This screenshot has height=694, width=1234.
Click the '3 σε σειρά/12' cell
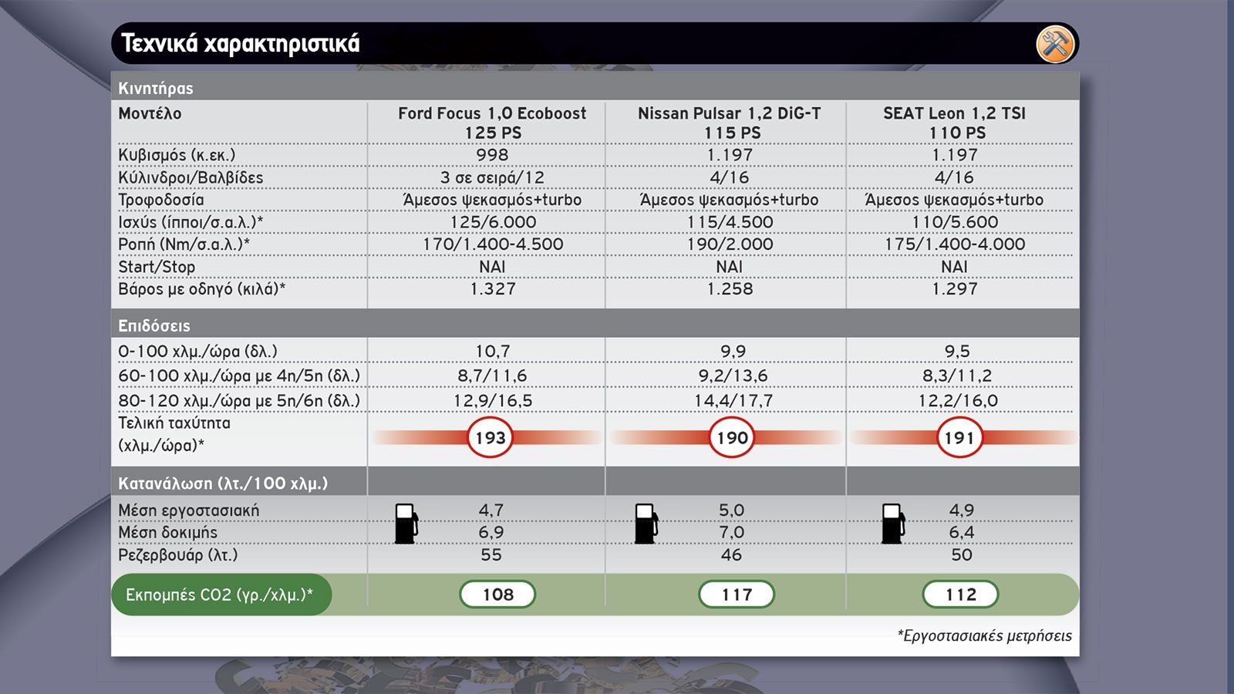(x=492, y=177)
